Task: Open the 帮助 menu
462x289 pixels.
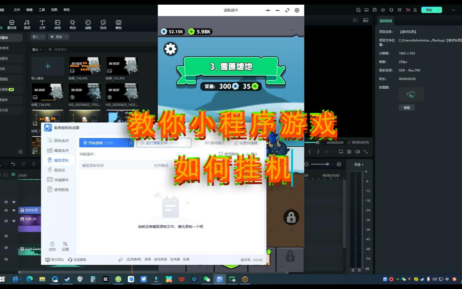Action: (x=66, y=10)
